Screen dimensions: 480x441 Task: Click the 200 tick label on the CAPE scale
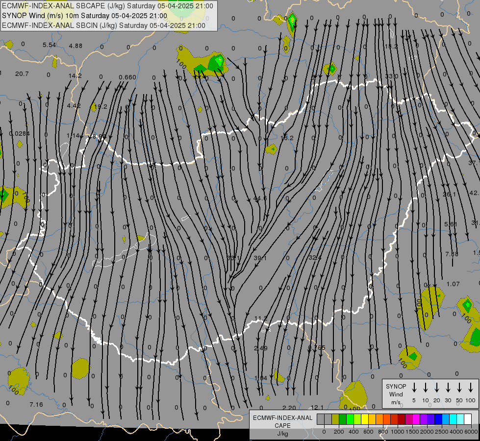point(339,432)
